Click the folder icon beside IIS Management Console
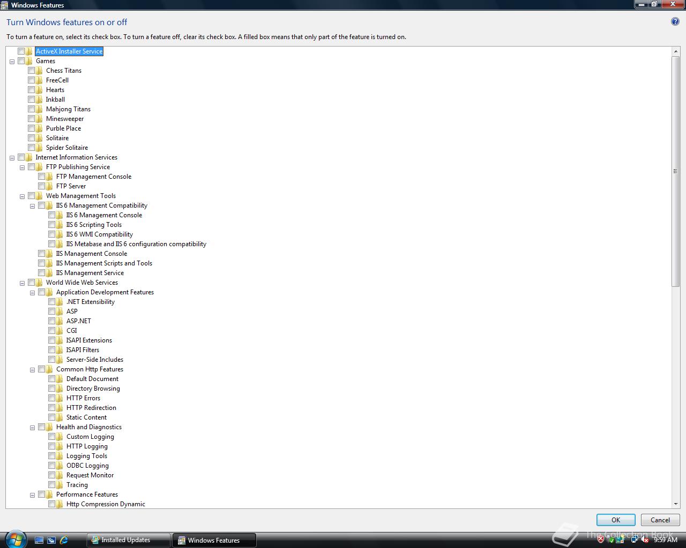This screenshot has width=686, height=548. pyautogui.click(x=49, y=254)
